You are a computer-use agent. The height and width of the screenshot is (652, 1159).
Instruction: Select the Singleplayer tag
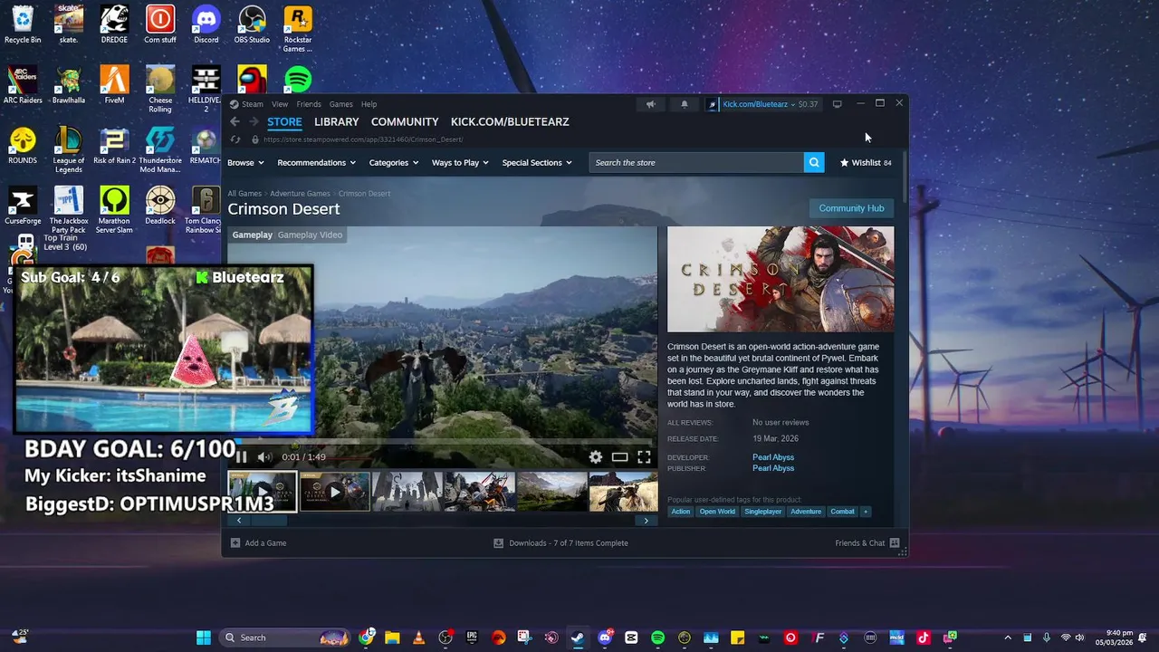[x=763, y=512]
